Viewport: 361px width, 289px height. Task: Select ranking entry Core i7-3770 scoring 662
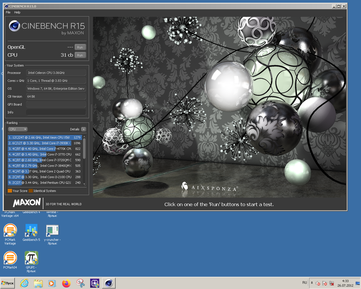pos(45,154)
